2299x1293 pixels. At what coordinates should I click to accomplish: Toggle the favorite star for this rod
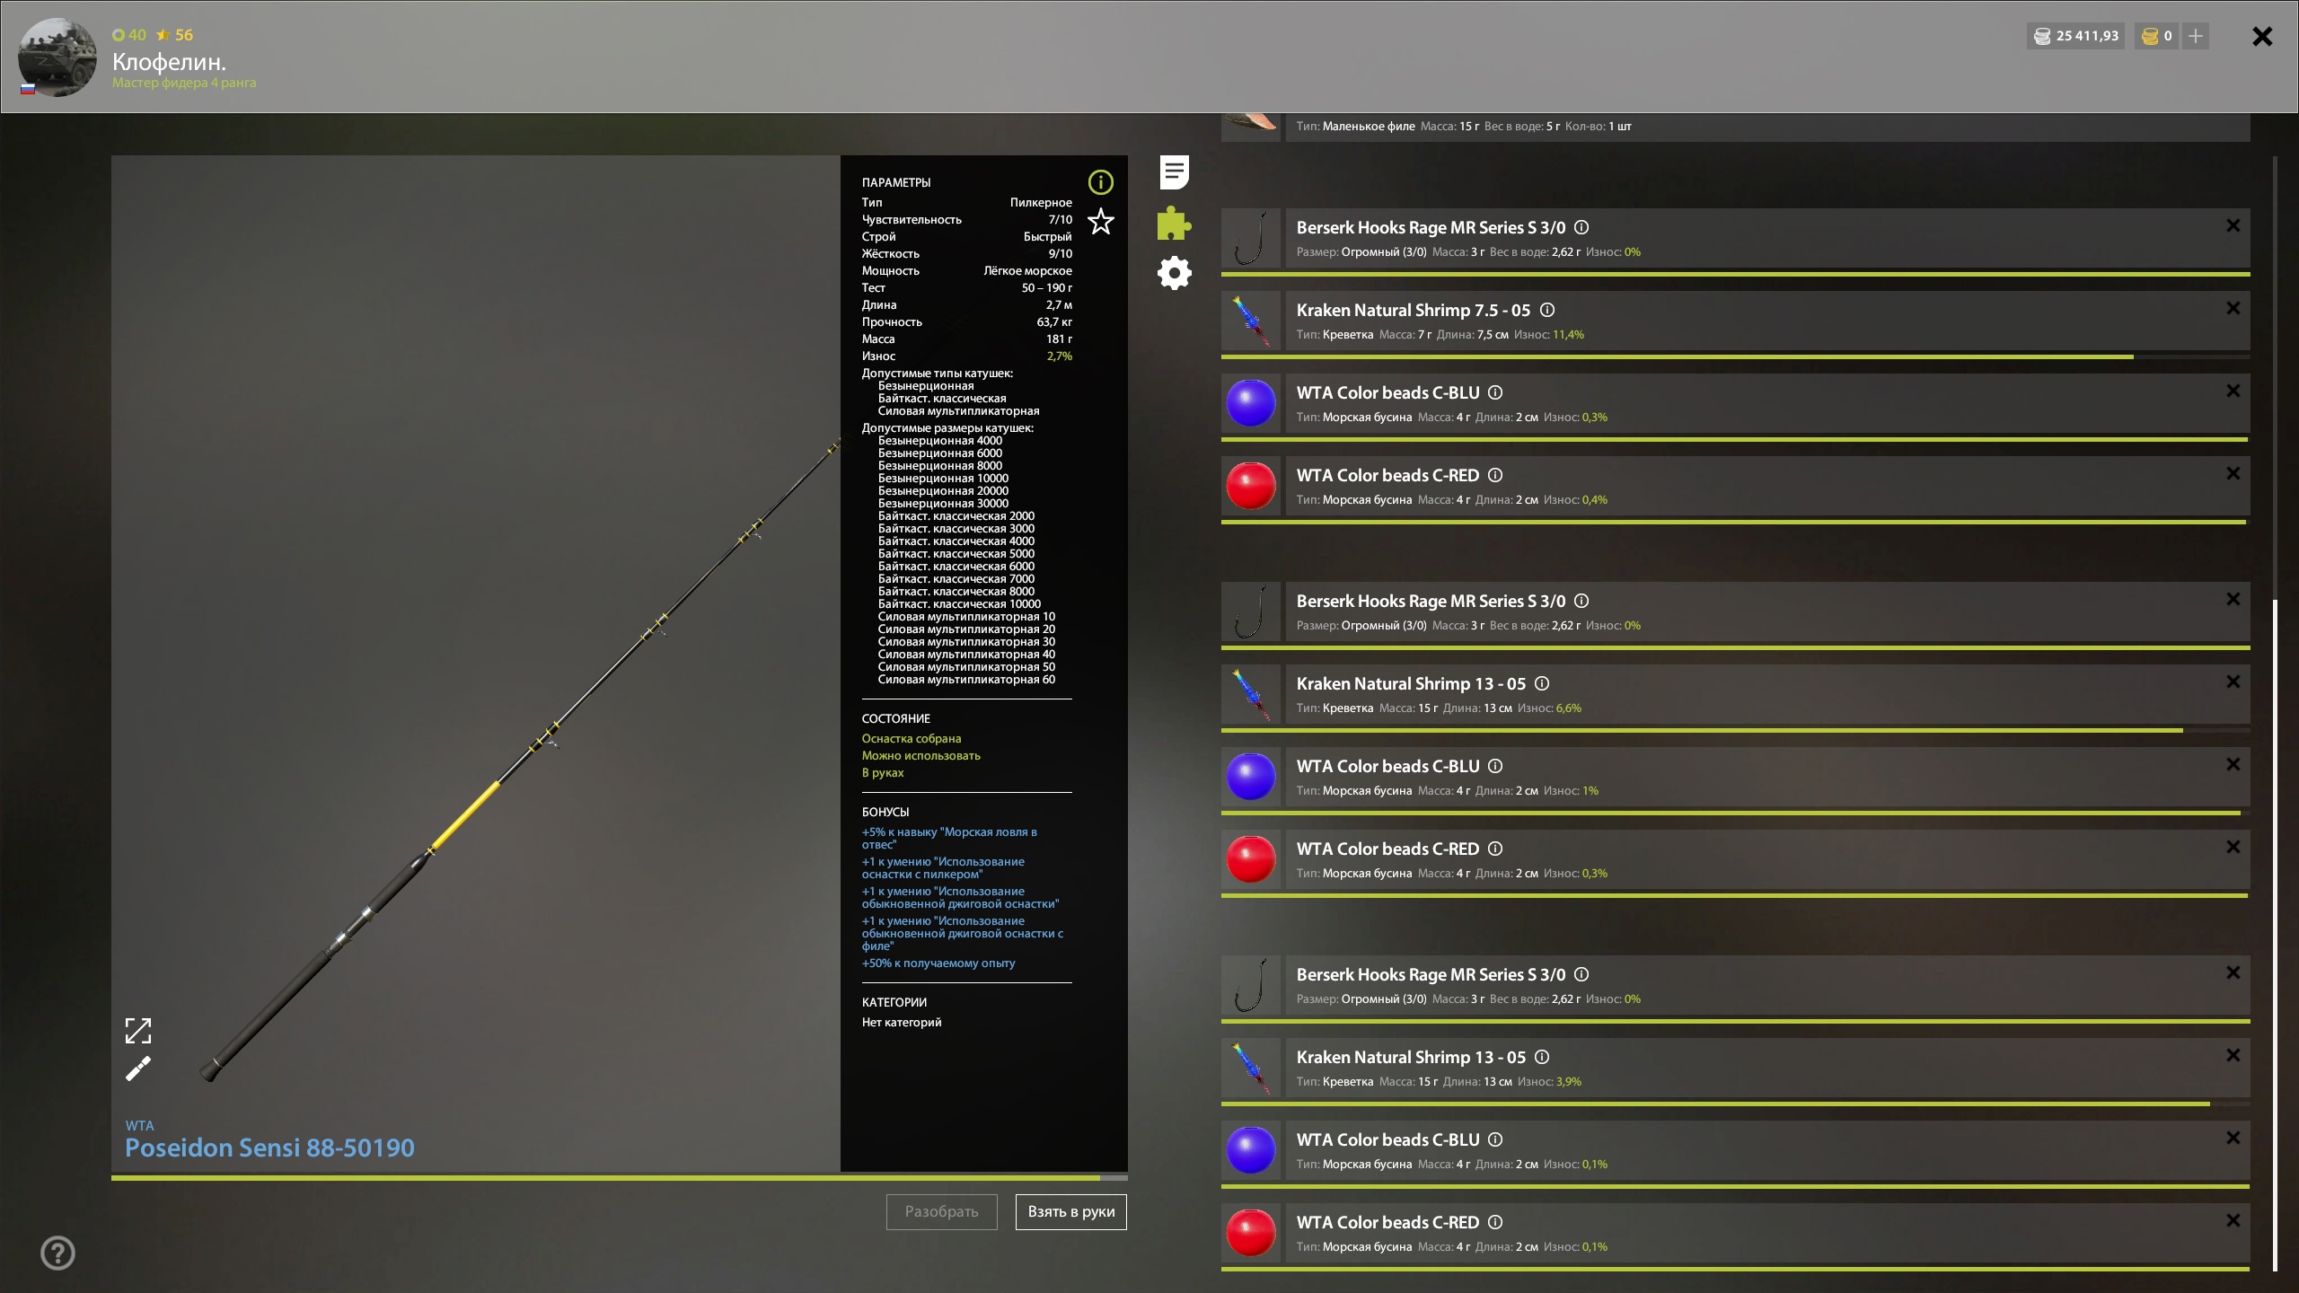[x=1100, y=221]
